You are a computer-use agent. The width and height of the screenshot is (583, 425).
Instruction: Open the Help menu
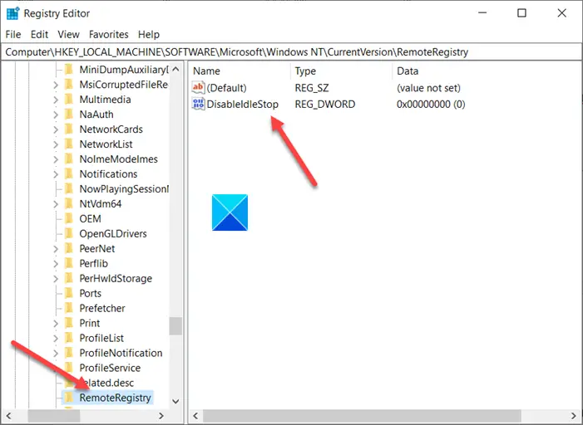click(x=149, y=35)
